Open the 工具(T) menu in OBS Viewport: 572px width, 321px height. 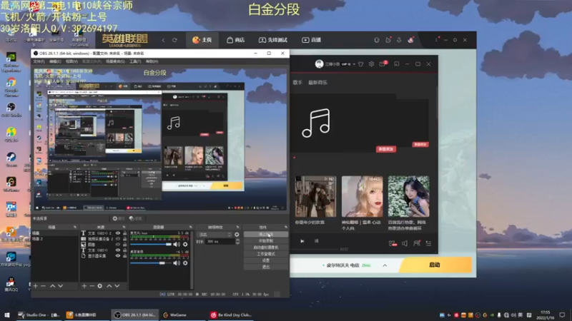pos(135,61)
